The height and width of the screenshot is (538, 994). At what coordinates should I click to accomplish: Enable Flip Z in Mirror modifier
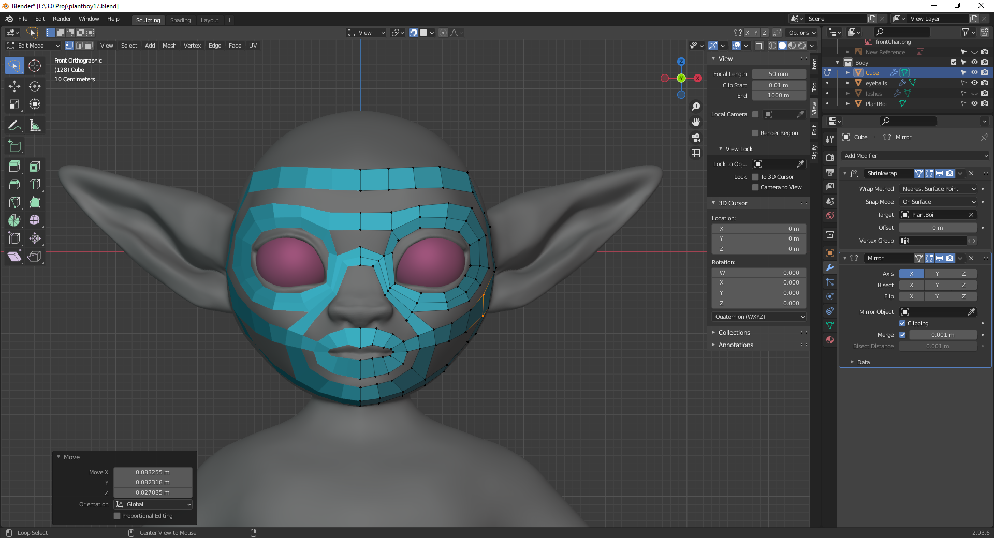(964, 296)
